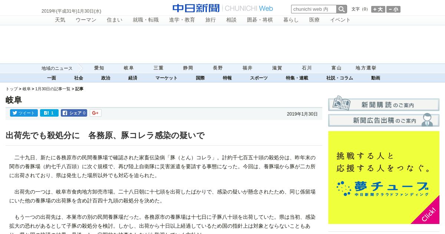This screenshot has width=445, height=234.
Task: Open the 新聞広告出稿のご案内 banner
Action: tap(384, 120)
